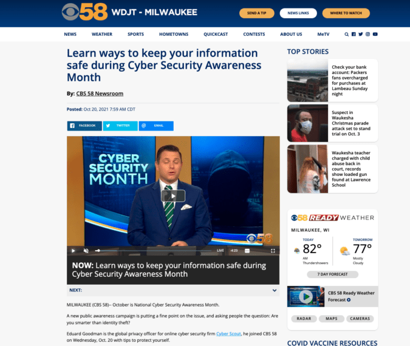
Task: Seek the video using progress slider
Action: click(153, 251)
